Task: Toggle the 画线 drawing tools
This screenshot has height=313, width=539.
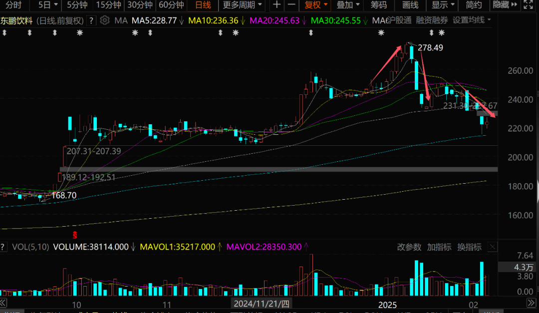Action: click(410, 5)
